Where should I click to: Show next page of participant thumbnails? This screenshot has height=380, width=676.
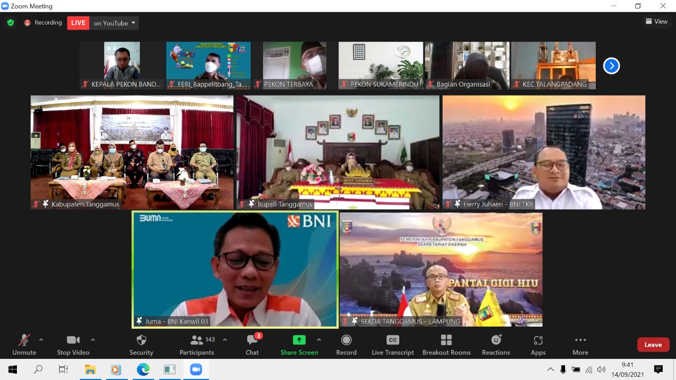(x=611, y=66)
